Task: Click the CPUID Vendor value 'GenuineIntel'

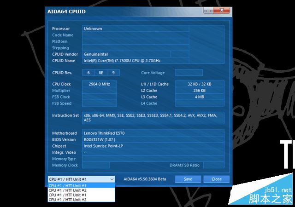Action: point(96,54)
